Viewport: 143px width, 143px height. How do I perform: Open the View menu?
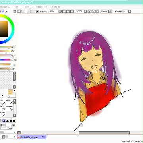coord(29,7)
